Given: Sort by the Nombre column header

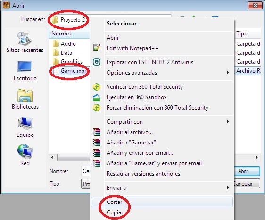Looking at the screenshot, I should tap(69, 34).
